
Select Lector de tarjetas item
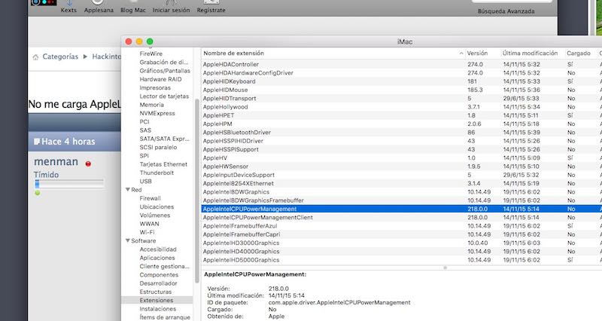click(x=164, y=96)
